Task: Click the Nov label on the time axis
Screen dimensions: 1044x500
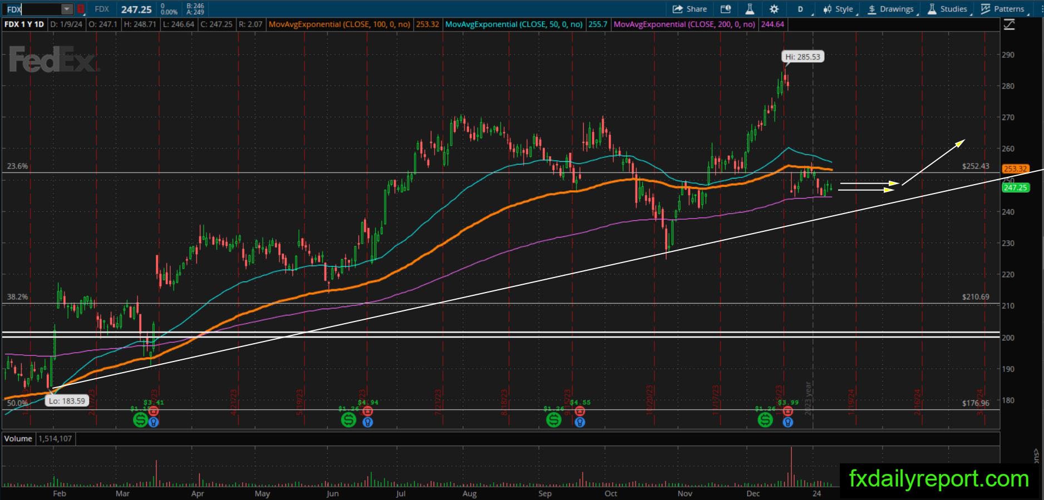Action: (685, 493)
